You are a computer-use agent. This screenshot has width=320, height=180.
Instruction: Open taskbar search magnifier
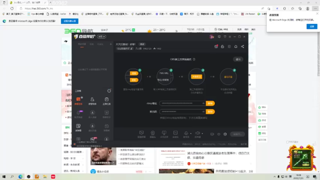tap(12, 176)
